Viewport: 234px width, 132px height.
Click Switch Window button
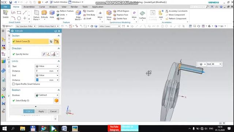58,2
